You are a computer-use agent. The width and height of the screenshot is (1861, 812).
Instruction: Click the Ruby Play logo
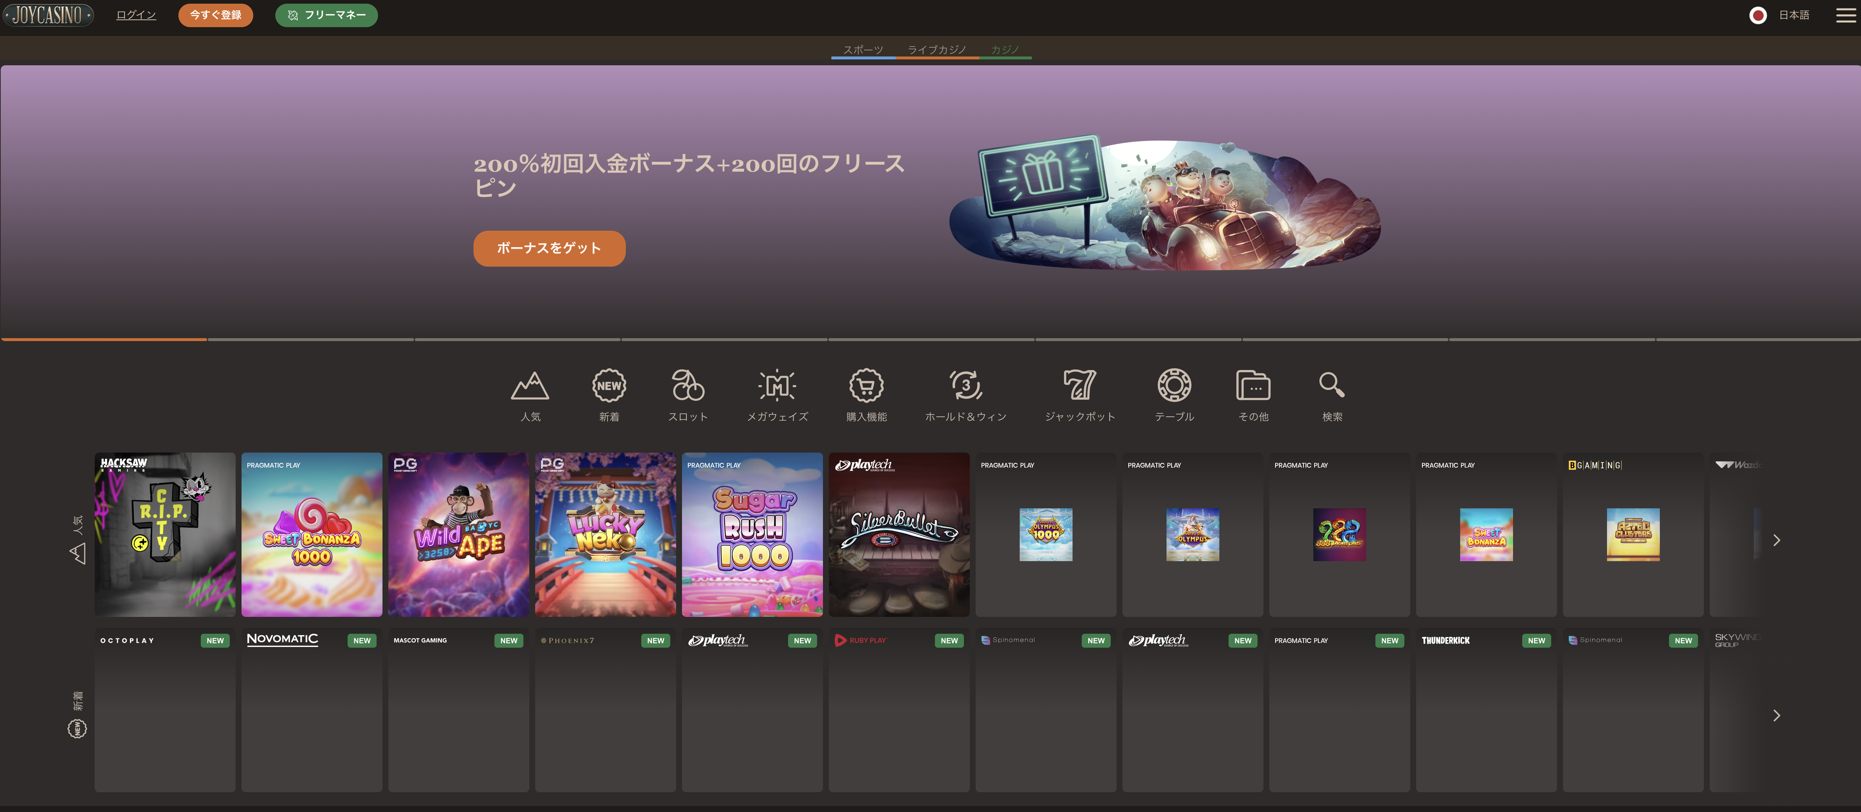point(860,640)
